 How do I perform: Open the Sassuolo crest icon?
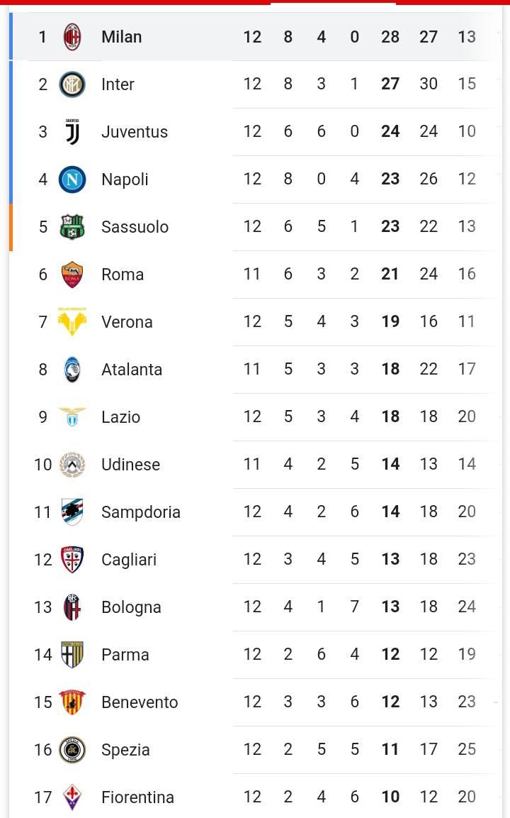coord(72,226)
